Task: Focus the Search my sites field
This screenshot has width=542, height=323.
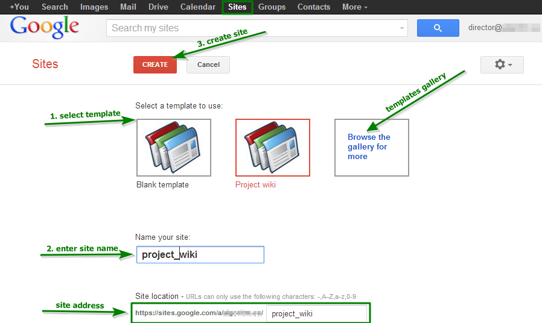Action: [257, 28]
